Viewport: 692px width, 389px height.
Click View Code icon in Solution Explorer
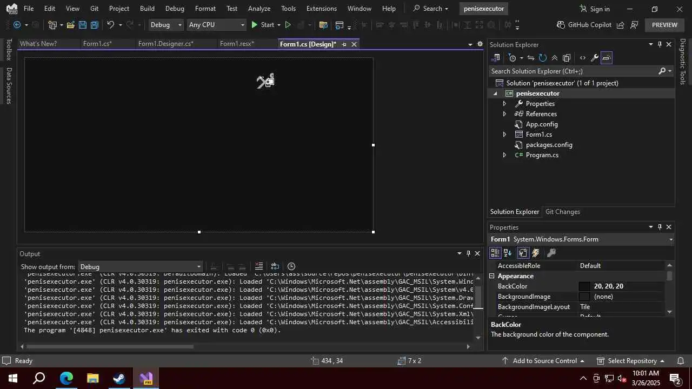(582, 58)
